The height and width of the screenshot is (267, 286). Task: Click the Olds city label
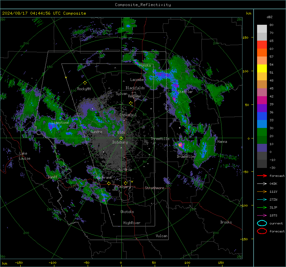pyautogui.click(x=121, y=132)
